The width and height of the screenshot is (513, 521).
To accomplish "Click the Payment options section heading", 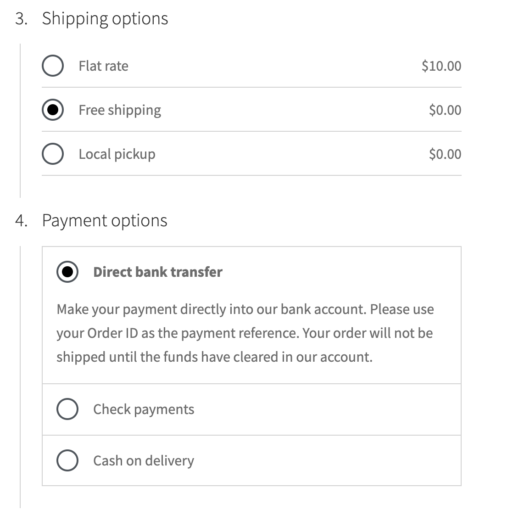I will point(105,220).
